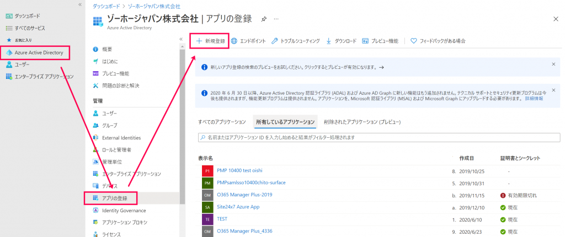Switch to すべてのアプリケーション tab
Screen dimensions: 565x237
[x=222, y=122]
